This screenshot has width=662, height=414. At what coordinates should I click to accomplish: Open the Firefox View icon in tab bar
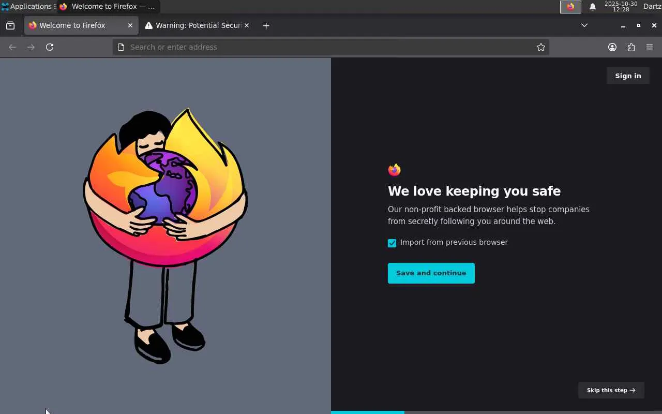point(10,25)
